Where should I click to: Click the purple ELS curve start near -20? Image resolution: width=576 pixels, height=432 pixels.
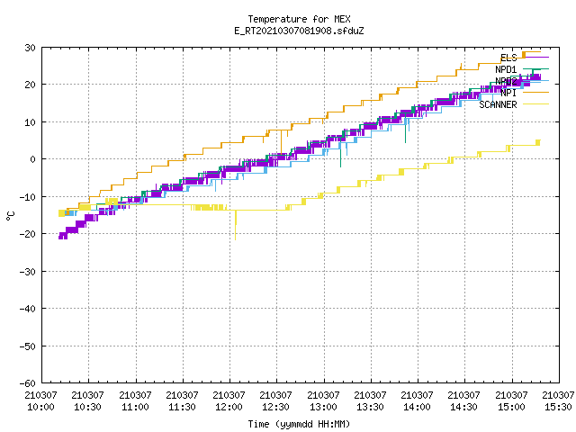tap(63, 236)
